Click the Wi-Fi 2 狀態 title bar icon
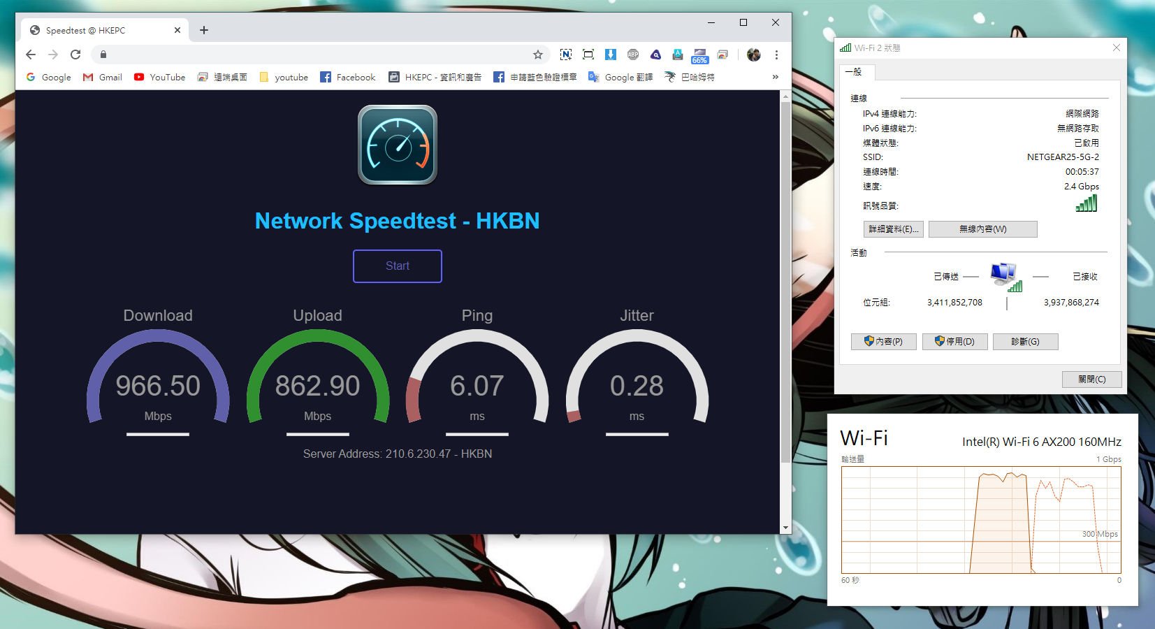 (845, 48)
